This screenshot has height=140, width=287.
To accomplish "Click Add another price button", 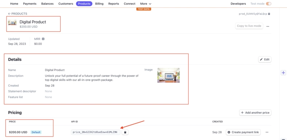I will point(255,112).
